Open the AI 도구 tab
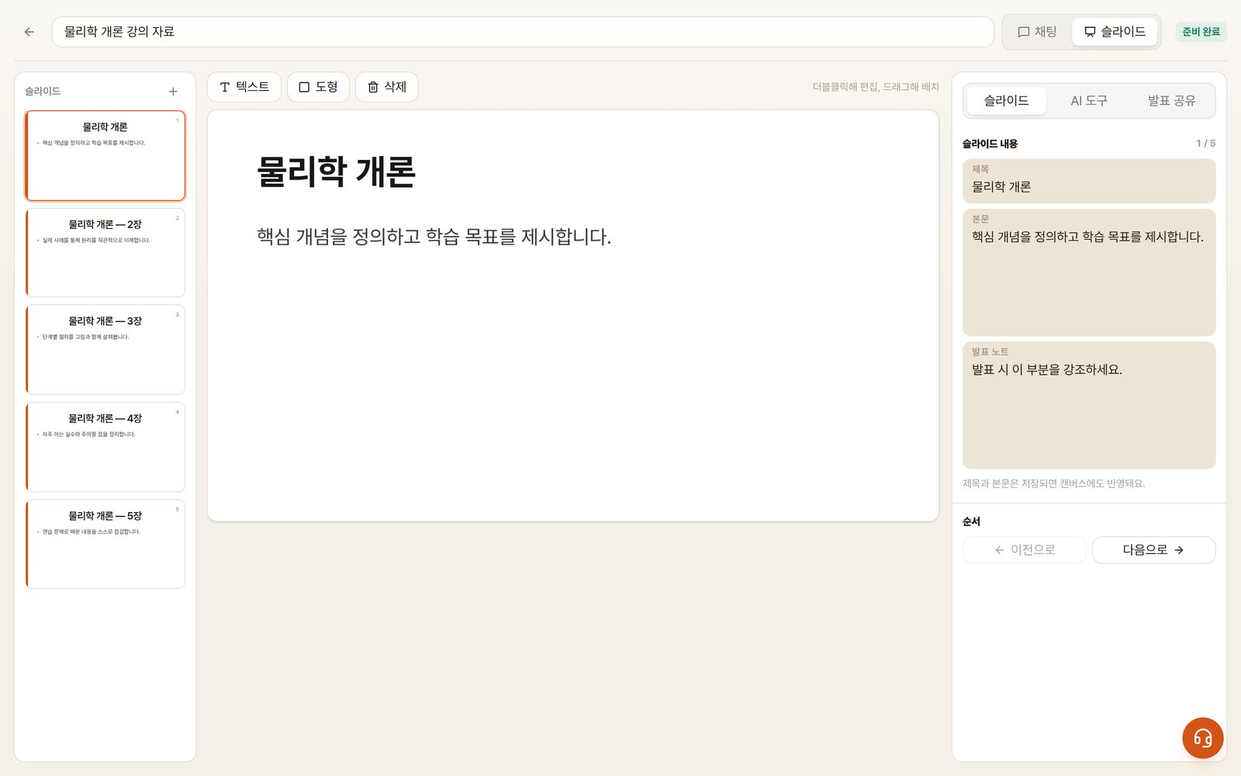The height and width of the screenshot is (776, 1241). coord(1089,101)
